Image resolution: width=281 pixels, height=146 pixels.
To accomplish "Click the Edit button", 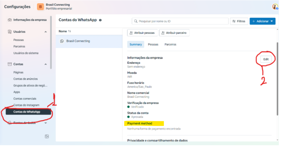I will pyautogui.click(x=266, y=59).
